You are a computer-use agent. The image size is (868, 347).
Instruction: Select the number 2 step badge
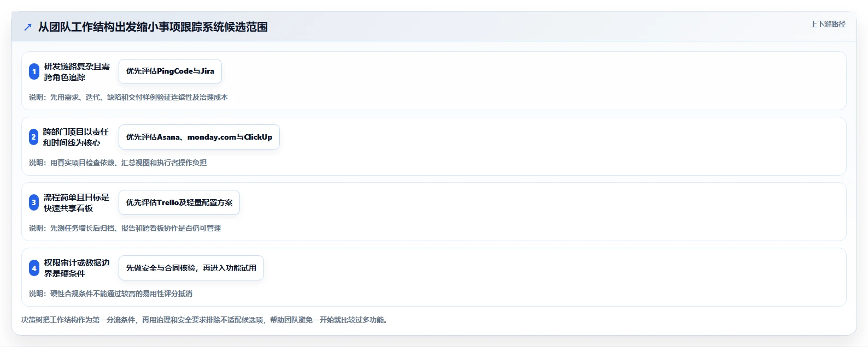[33, 137]
